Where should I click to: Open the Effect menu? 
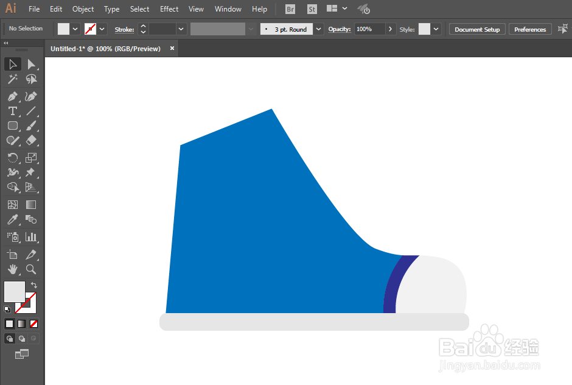169,9
